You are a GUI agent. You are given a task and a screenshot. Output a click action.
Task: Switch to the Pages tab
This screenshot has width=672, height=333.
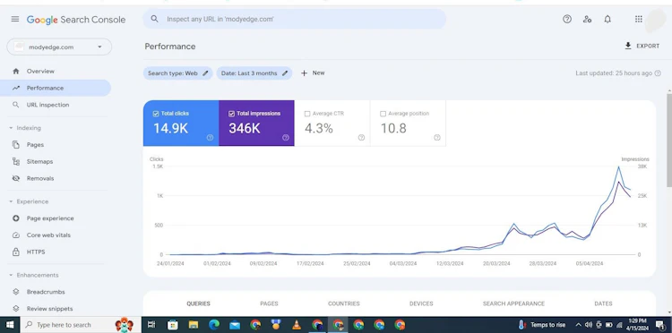click(269, 303)
